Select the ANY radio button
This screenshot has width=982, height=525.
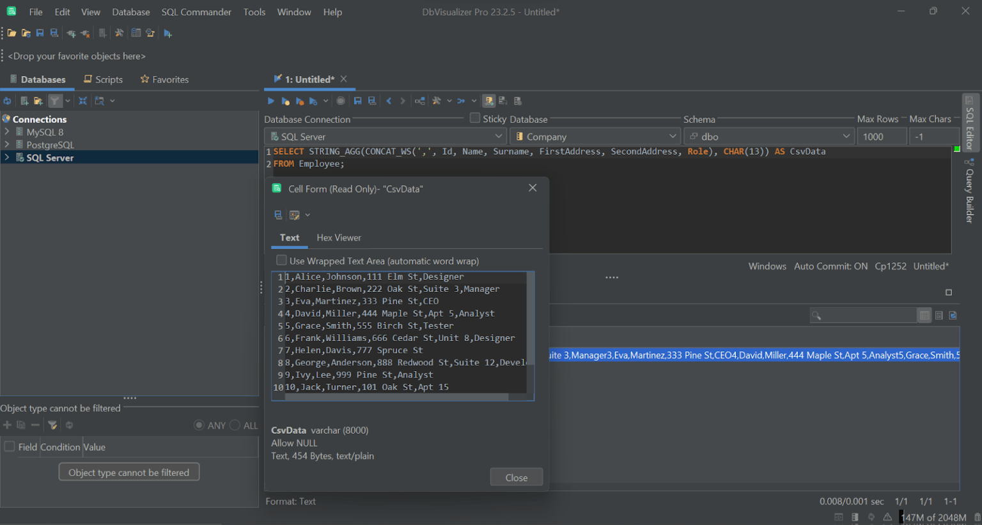(x=199, y=425)
